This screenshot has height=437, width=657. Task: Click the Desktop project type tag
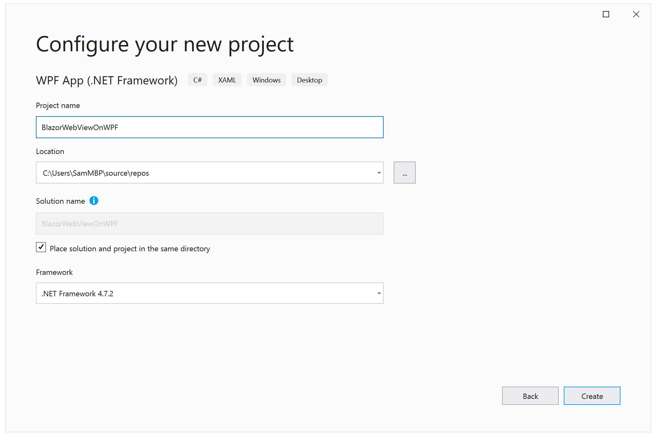point(309,80)
